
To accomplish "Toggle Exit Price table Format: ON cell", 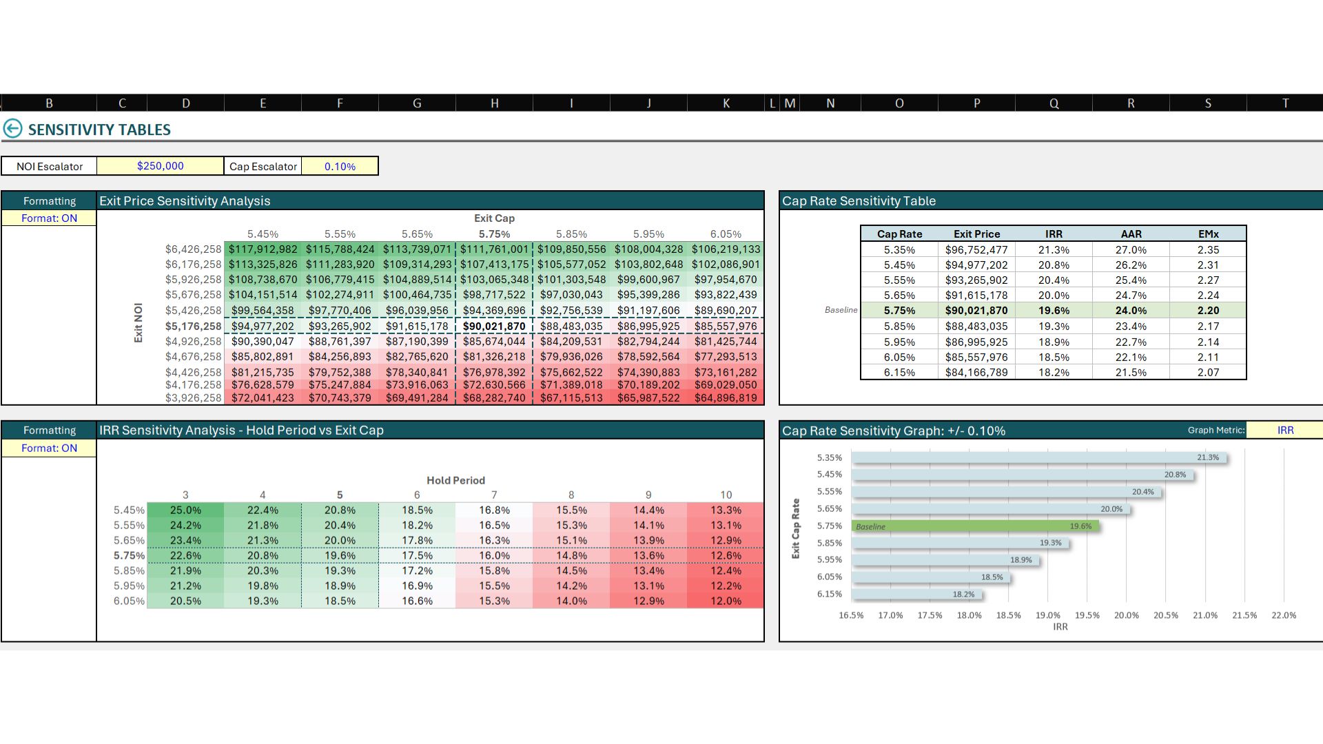I will click(x=49, y=218).
